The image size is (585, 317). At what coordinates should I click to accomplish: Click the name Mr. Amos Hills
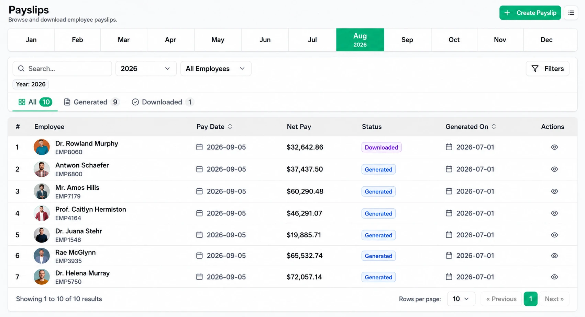(77, 188)
